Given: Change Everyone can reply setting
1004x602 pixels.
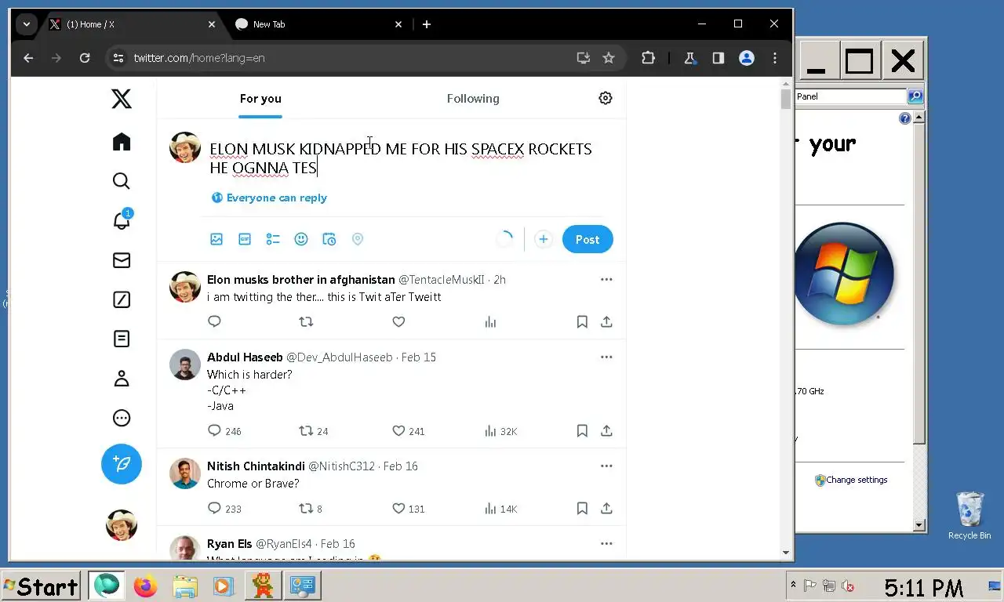Looking at the screenshot, I should (269, 198).
